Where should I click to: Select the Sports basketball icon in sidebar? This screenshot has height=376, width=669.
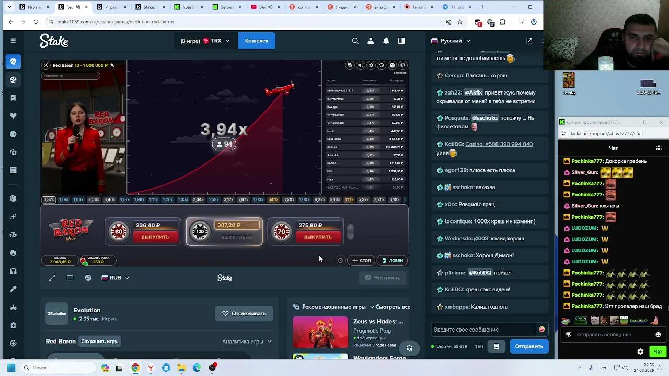pos(13,80)
